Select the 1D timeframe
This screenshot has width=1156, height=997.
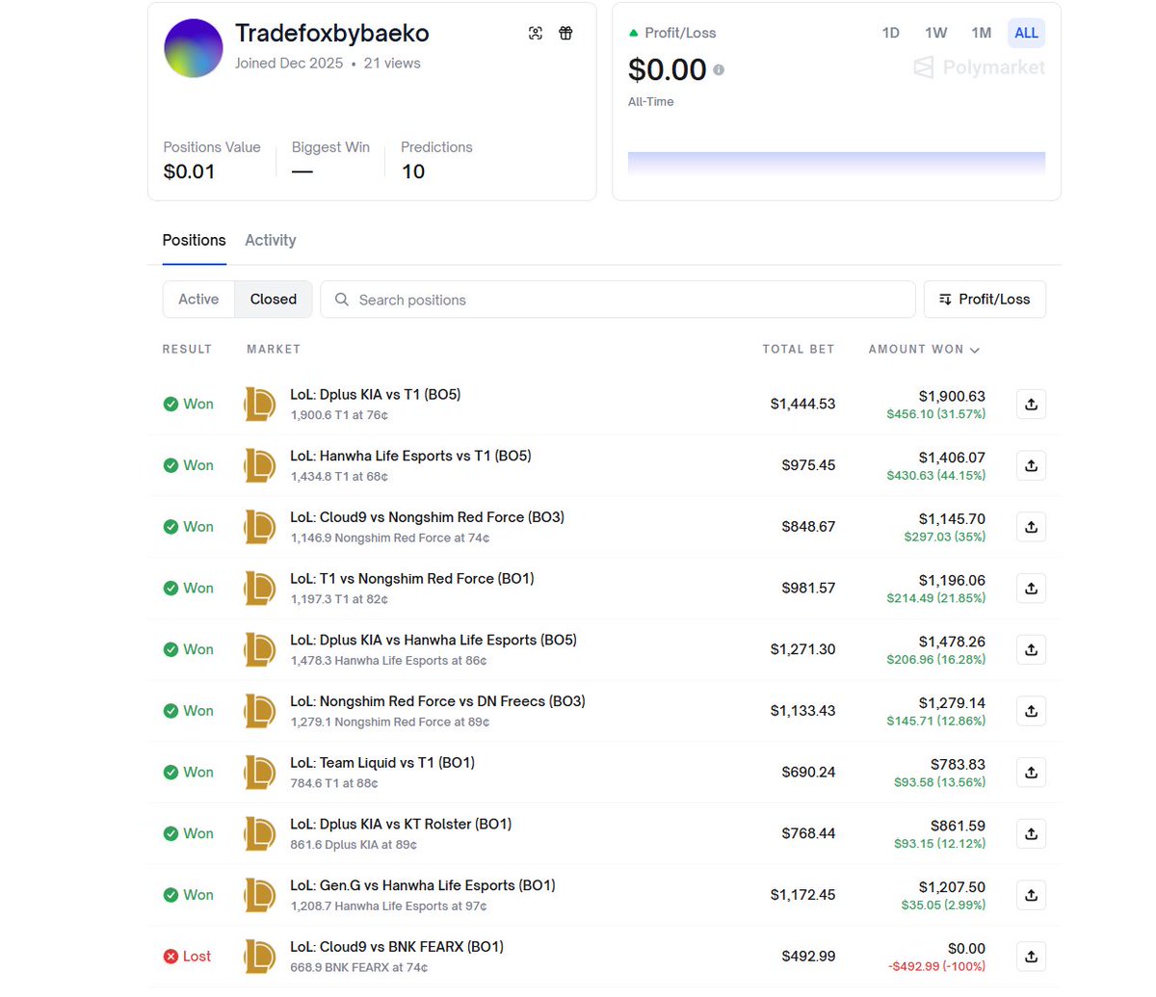point(891,33)
